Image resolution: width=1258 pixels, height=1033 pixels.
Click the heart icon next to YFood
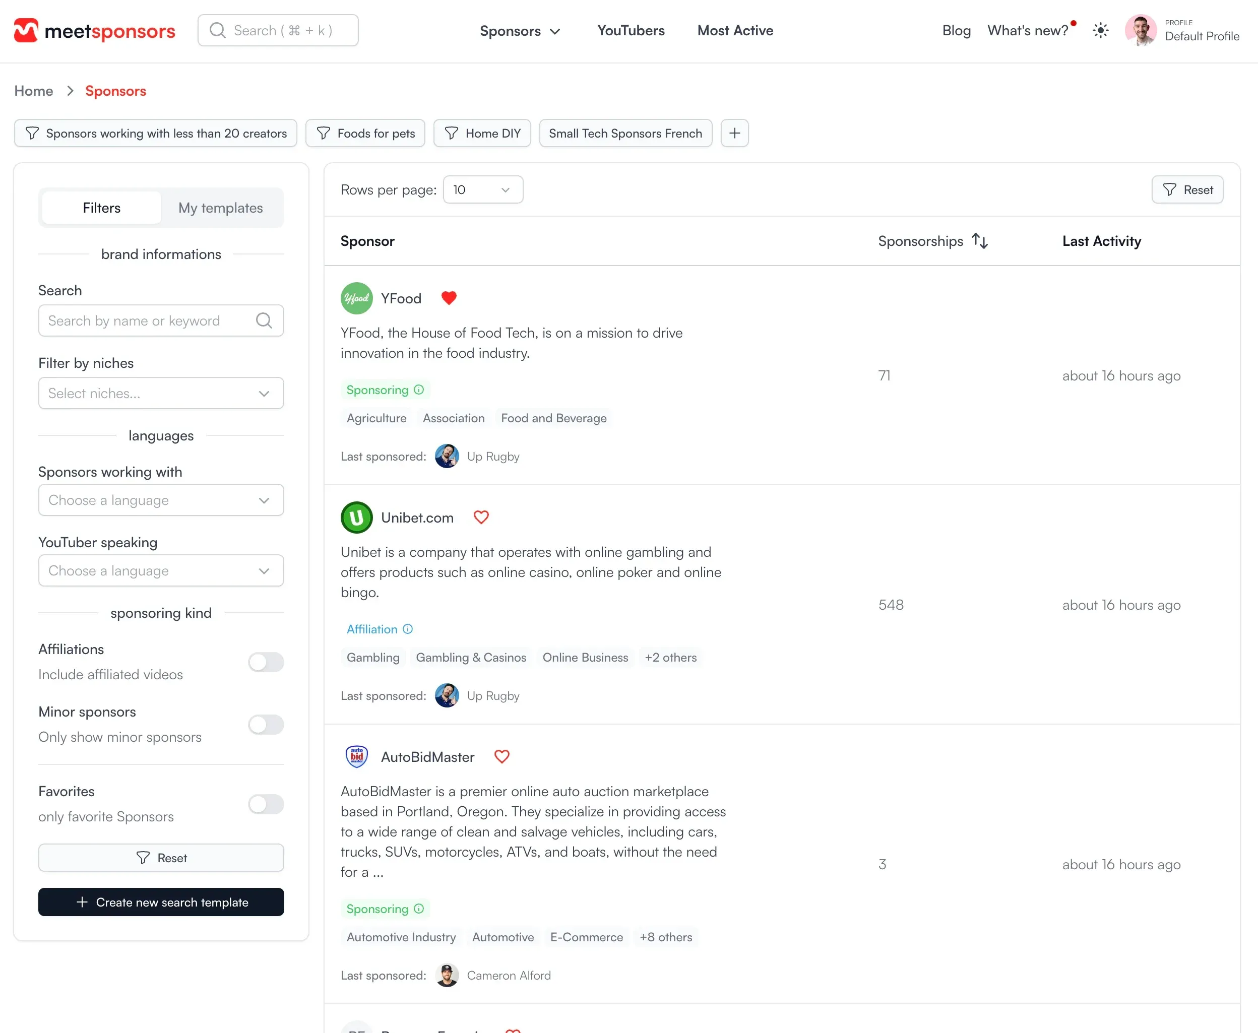click(x=449, y=297)
